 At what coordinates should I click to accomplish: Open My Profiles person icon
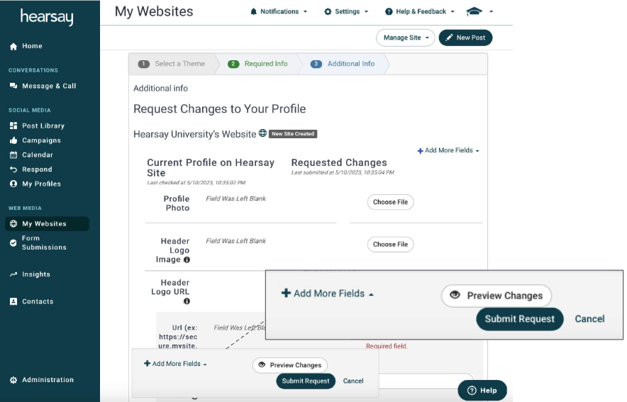point(13,184)
